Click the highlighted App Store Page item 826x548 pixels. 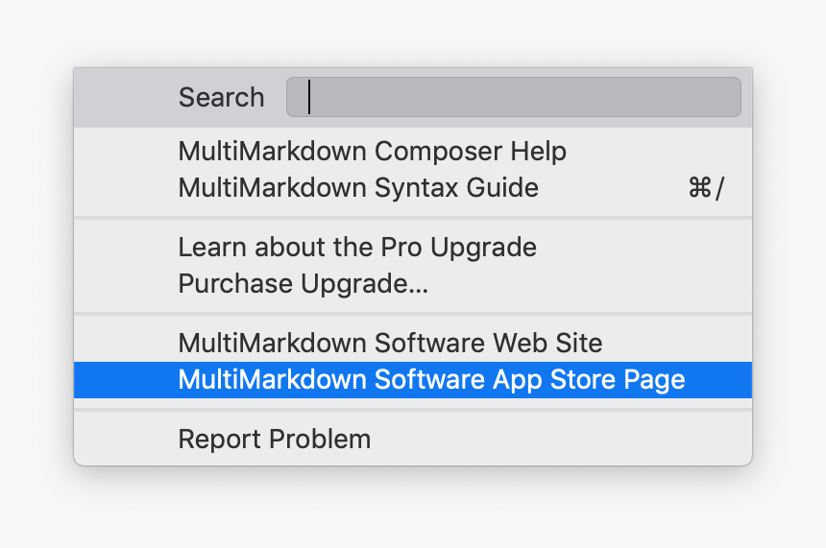pyautogui.click(x=431, y=380)
